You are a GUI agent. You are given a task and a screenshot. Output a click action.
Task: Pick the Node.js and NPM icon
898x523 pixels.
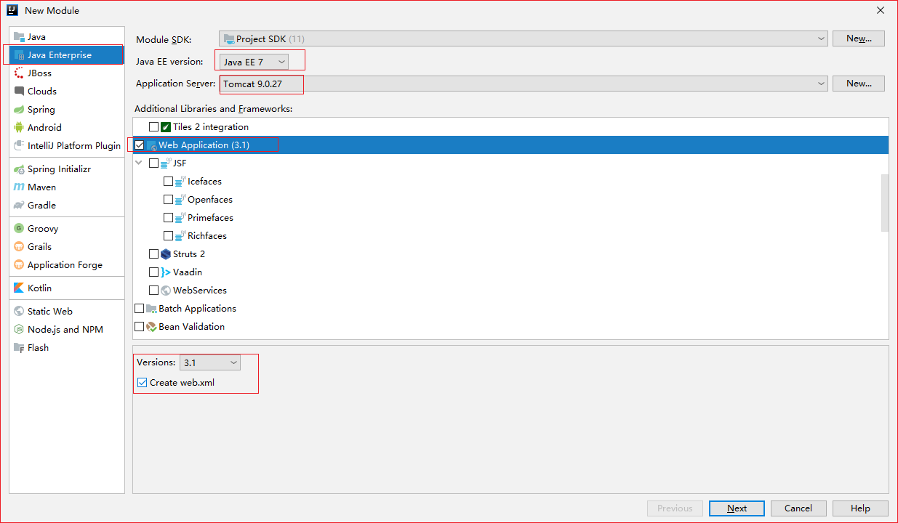click(x=20, y=330)
